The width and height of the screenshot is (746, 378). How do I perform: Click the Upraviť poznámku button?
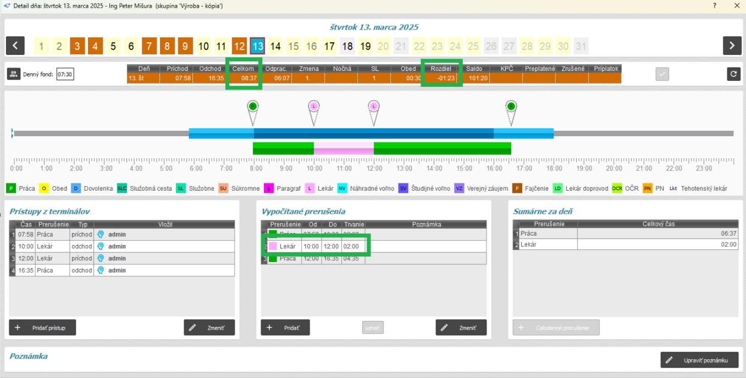tap(699, 360)
